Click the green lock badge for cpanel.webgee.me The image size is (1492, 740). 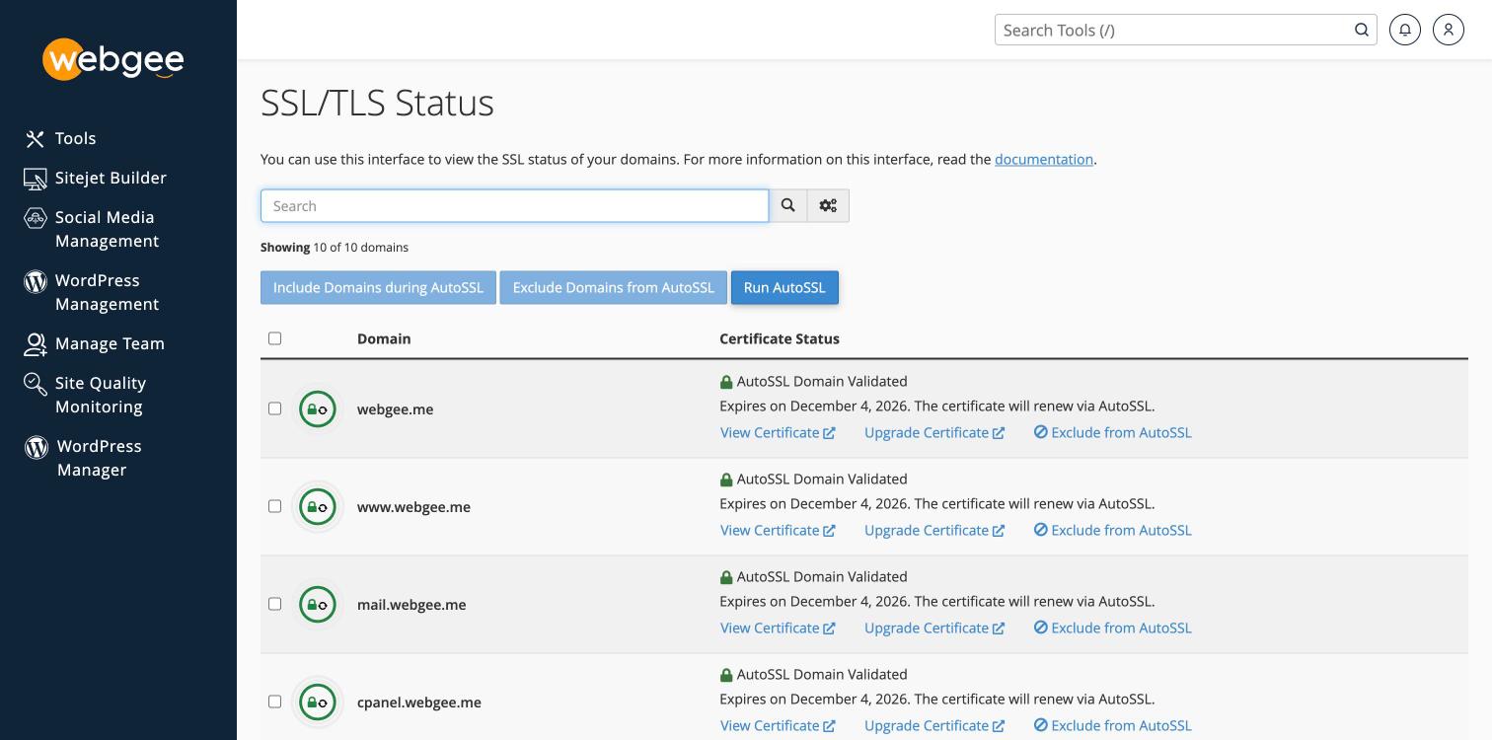click(318, 702)
